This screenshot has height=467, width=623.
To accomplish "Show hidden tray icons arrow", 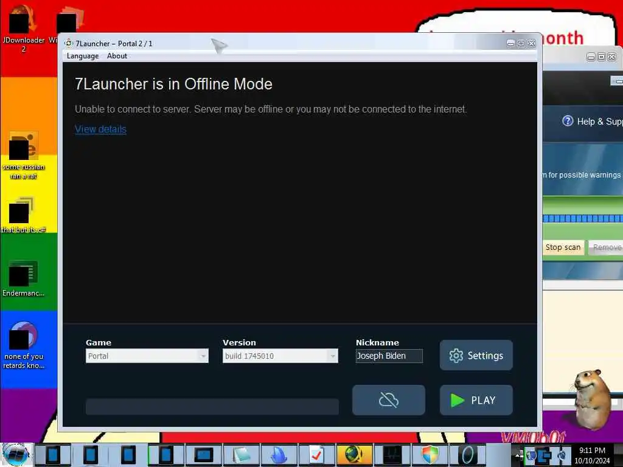I will [518, 455].
